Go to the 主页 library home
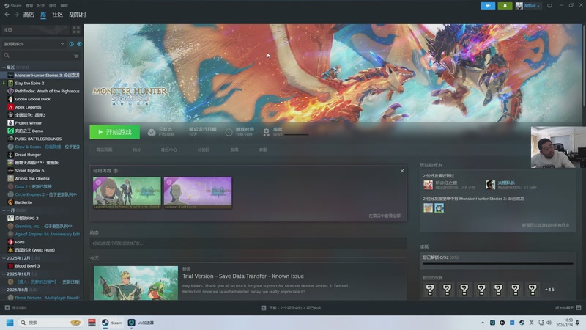 (34, 29)
